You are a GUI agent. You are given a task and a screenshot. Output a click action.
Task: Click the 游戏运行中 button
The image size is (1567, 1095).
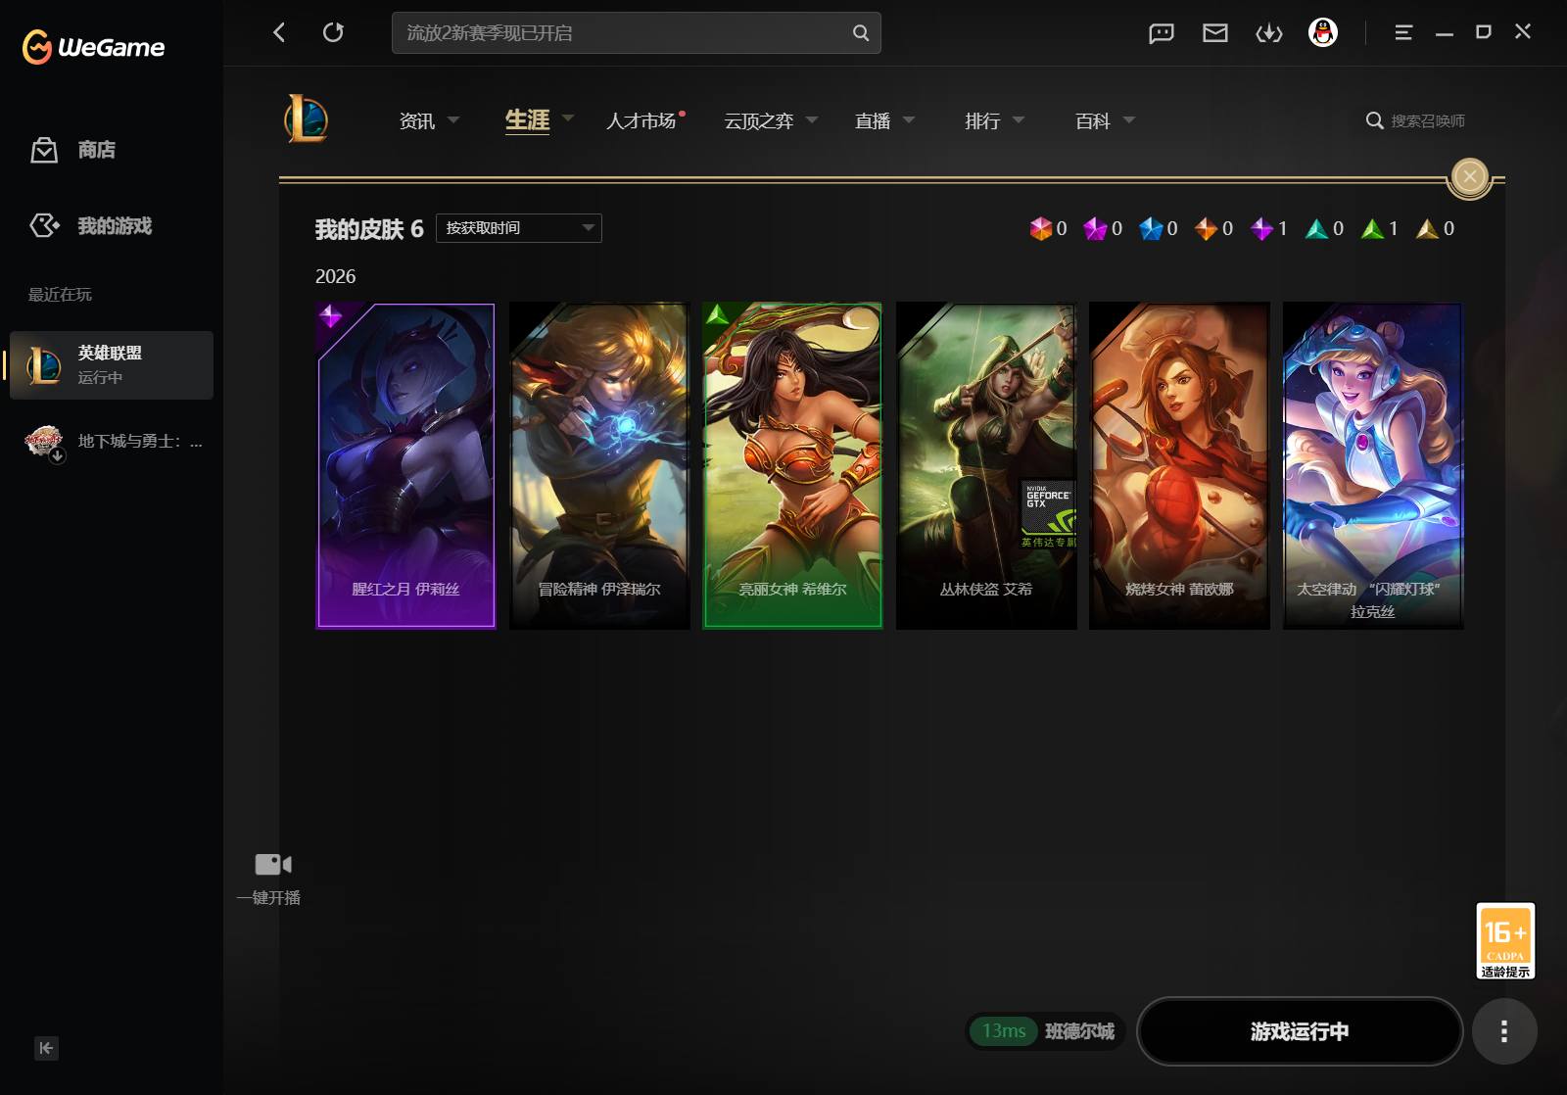click(1300, 1031)
